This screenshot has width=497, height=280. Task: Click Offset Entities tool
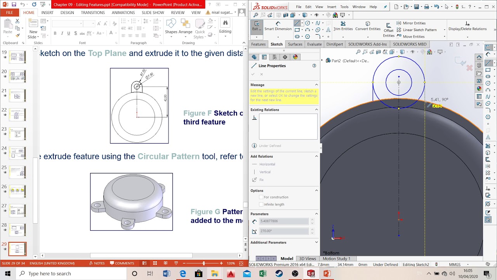pos(388,30)
